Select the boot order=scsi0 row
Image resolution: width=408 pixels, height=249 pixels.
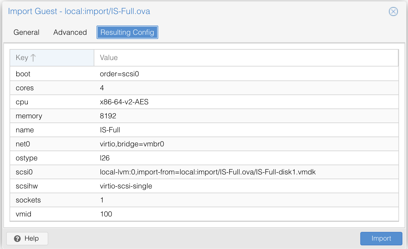click(x=204, y=74)
